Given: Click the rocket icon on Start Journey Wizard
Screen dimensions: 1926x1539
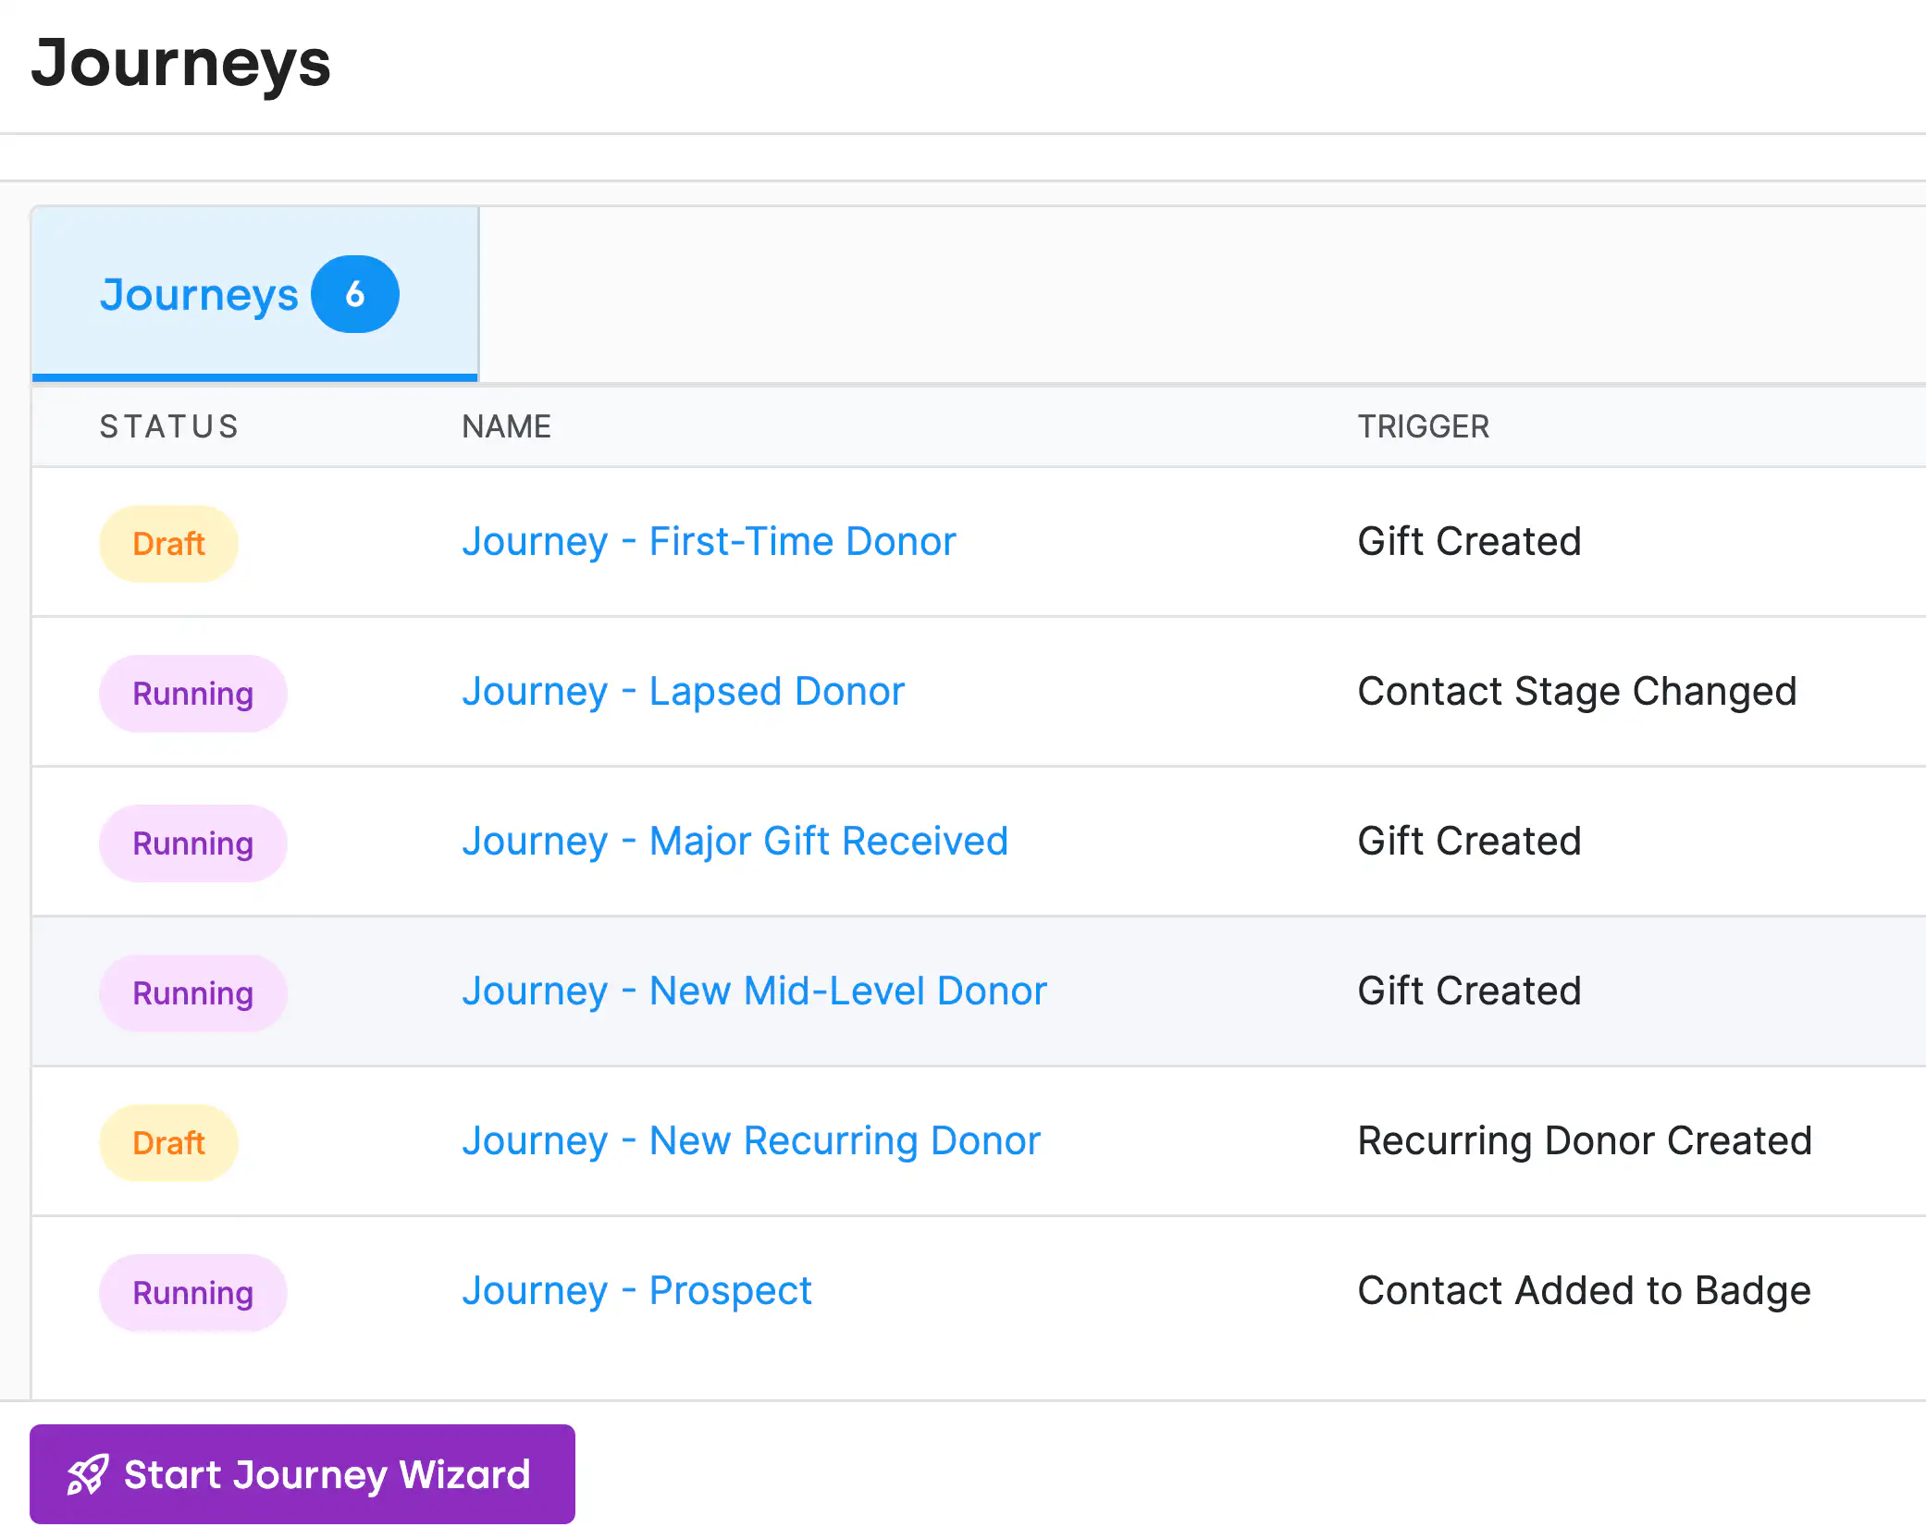Looking at the screenshot, I should pos(88,1474).
